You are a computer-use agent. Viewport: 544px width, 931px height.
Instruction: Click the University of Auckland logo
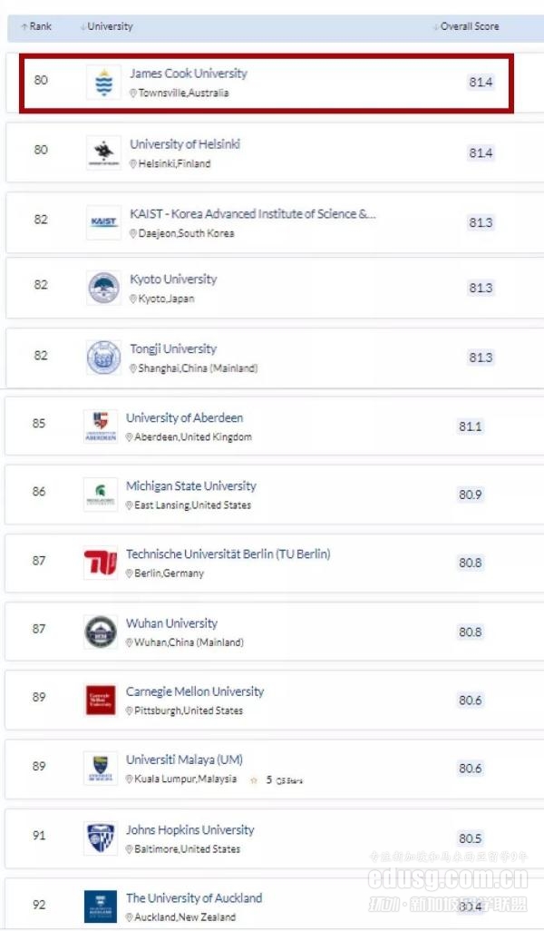pyautogui.click(x=100, y=906)
